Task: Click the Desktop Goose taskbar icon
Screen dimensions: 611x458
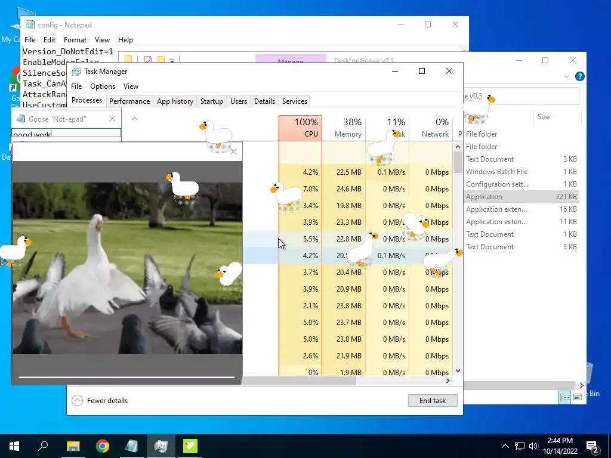Action: click(x=190, y=446)
